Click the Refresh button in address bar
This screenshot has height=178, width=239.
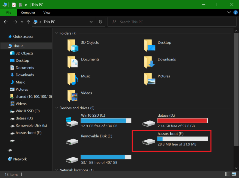(101, 22)
